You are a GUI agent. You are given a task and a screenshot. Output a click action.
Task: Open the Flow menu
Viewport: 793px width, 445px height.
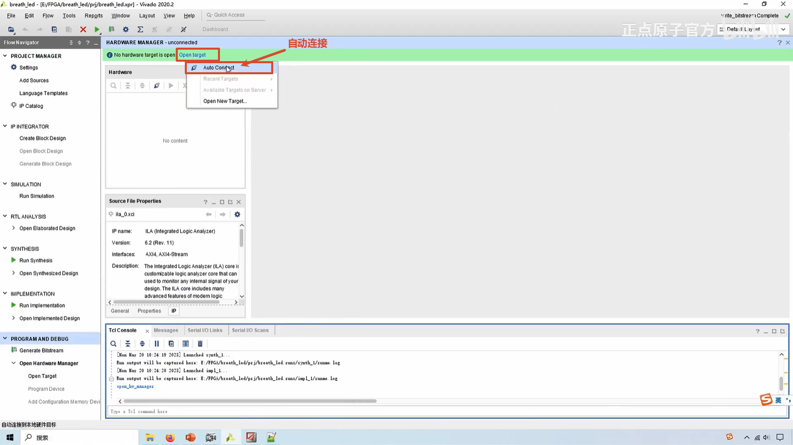click(48, 16)
